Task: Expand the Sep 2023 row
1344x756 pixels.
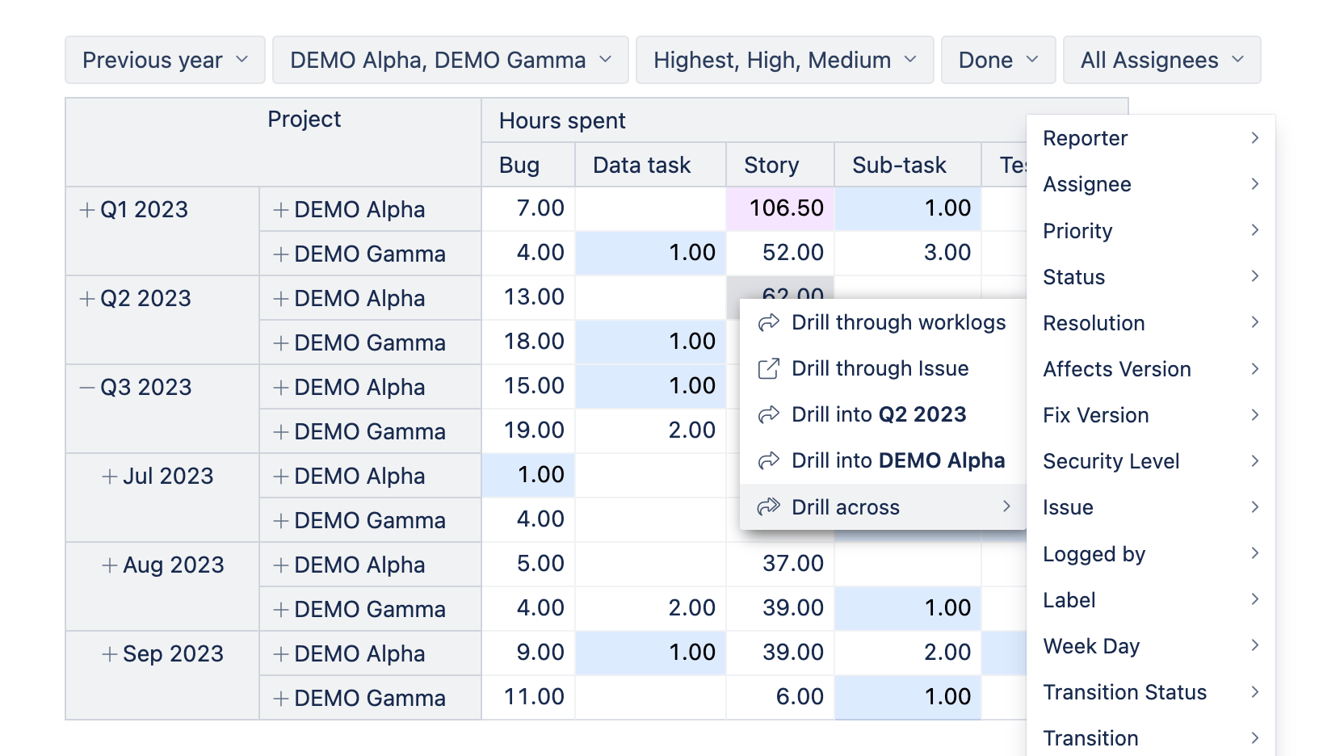Action: pos(110,654)
